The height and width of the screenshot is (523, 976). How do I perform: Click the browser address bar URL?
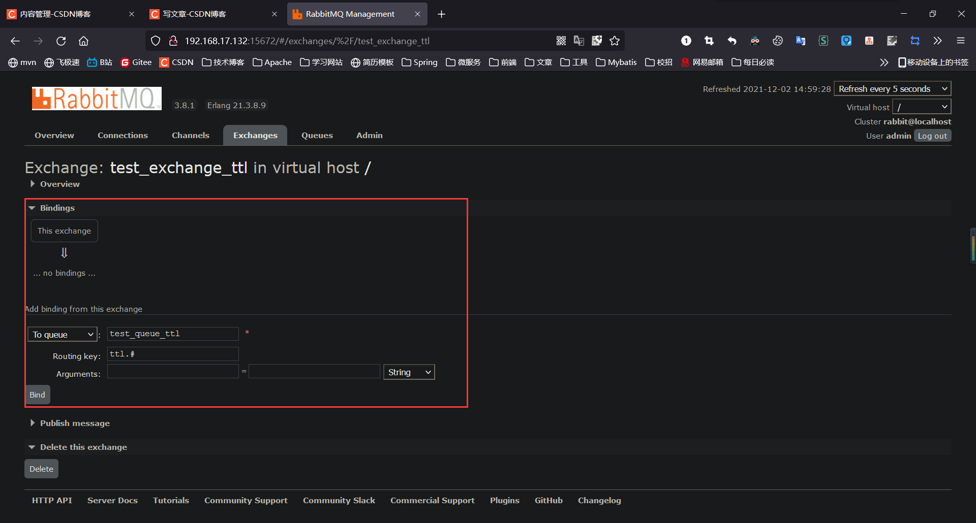click(307, 41)
